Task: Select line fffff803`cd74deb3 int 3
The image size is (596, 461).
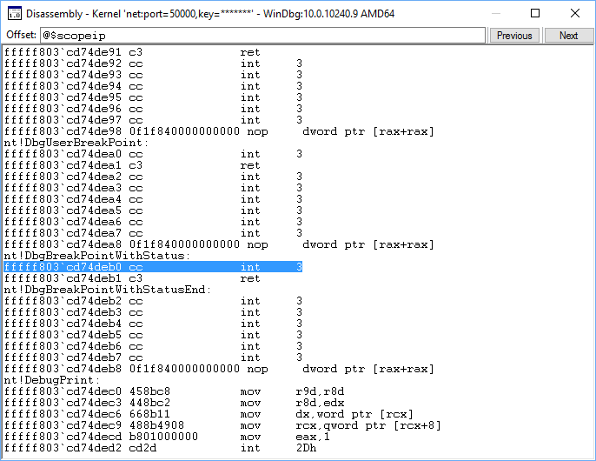Action: pos(153,312)
